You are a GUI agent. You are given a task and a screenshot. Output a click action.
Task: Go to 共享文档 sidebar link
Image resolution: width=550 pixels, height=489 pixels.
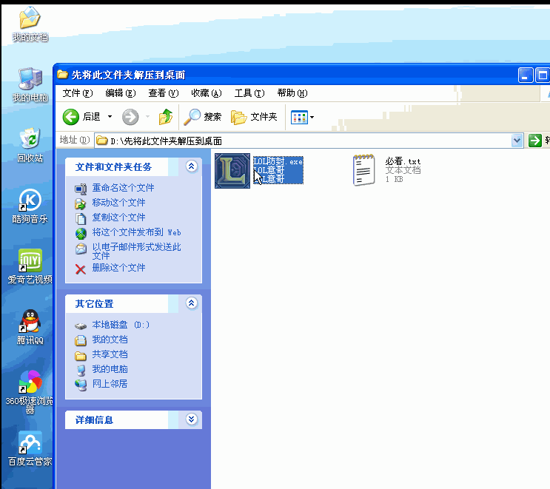click(110, 354)
